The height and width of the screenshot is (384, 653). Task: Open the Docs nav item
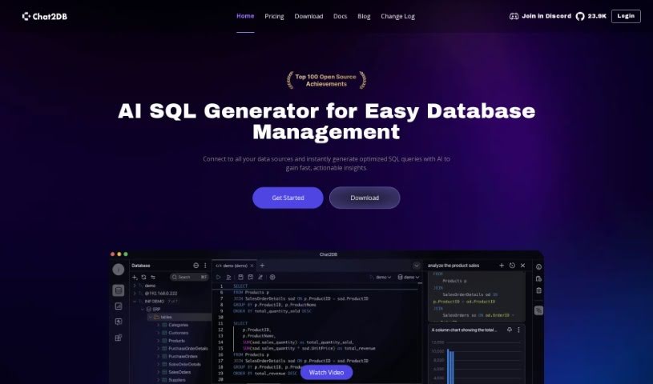click(340, 16)
